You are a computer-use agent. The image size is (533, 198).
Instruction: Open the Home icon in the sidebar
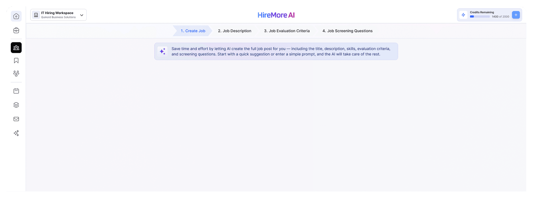tap(16, 16)
